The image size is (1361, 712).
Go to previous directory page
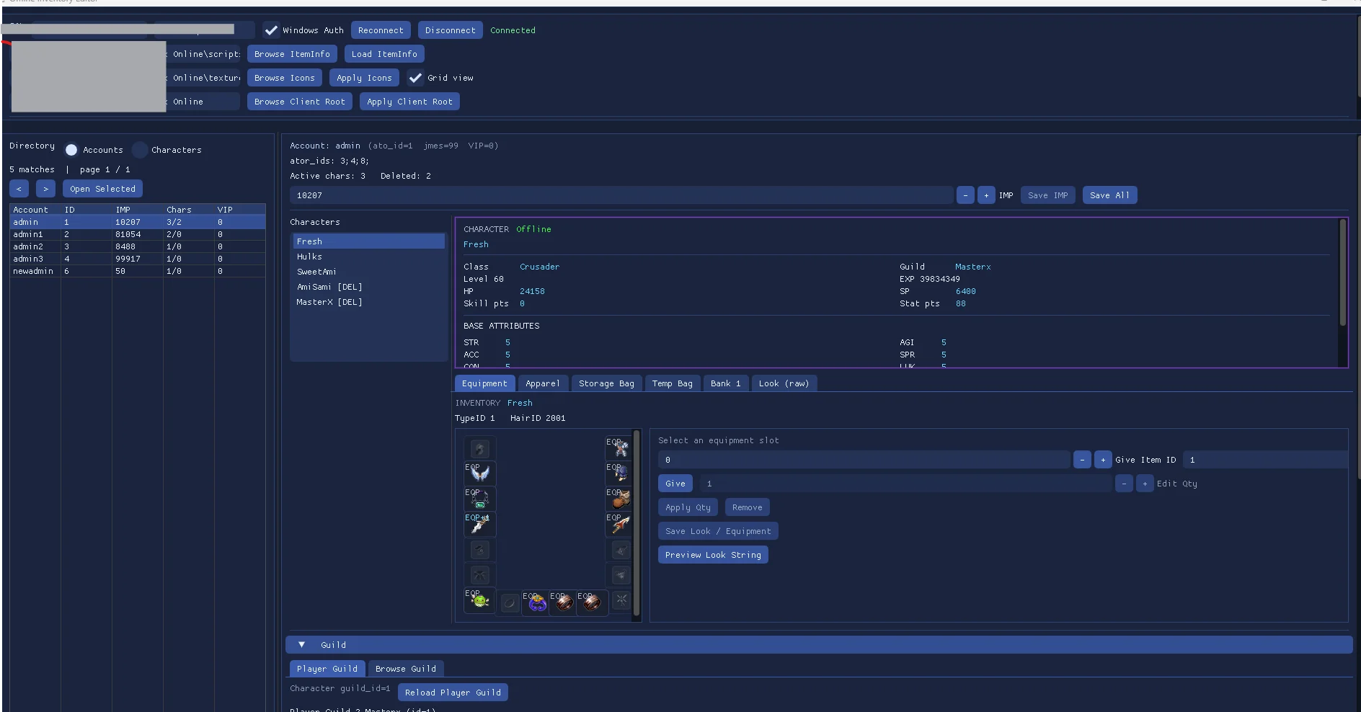(19, 189)
